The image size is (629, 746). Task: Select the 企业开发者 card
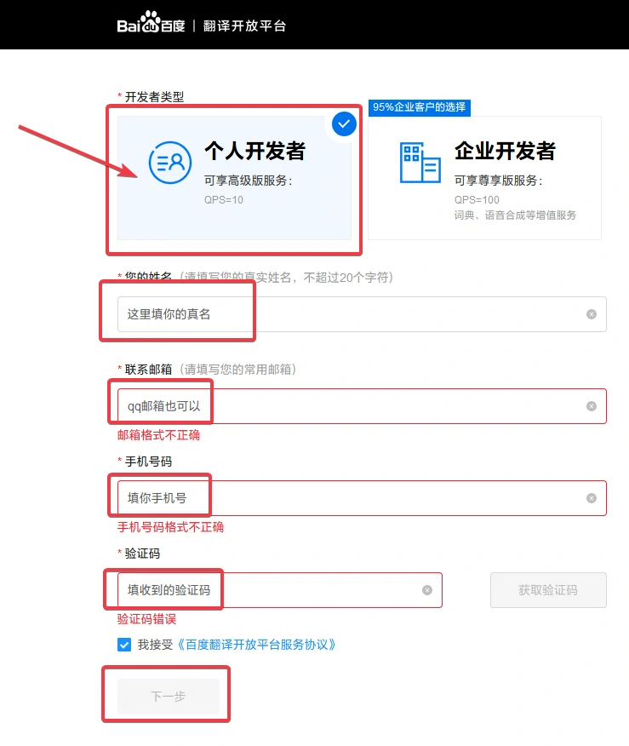pos(484,178)
